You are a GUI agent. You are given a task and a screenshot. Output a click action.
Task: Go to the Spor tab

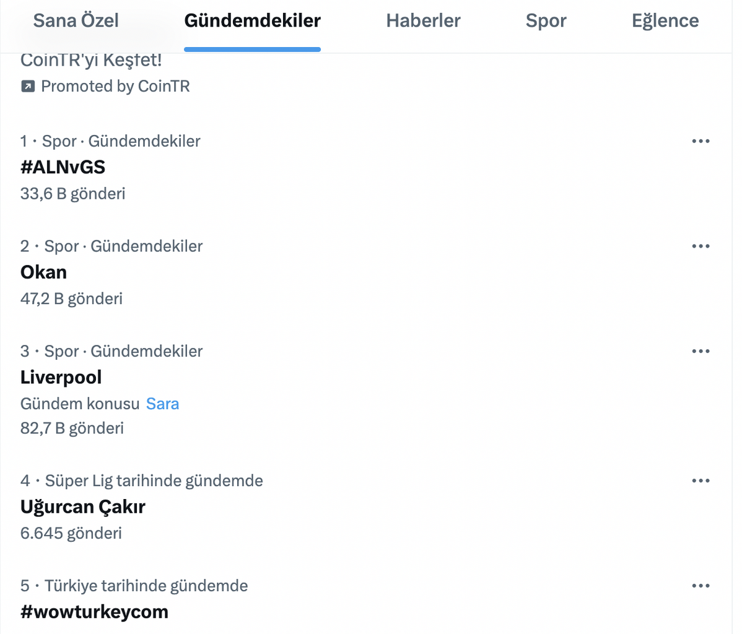546,21
